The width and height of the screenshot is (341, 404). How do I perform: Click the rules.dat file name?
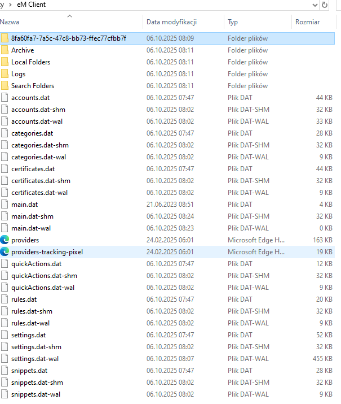tap(24, 299)
